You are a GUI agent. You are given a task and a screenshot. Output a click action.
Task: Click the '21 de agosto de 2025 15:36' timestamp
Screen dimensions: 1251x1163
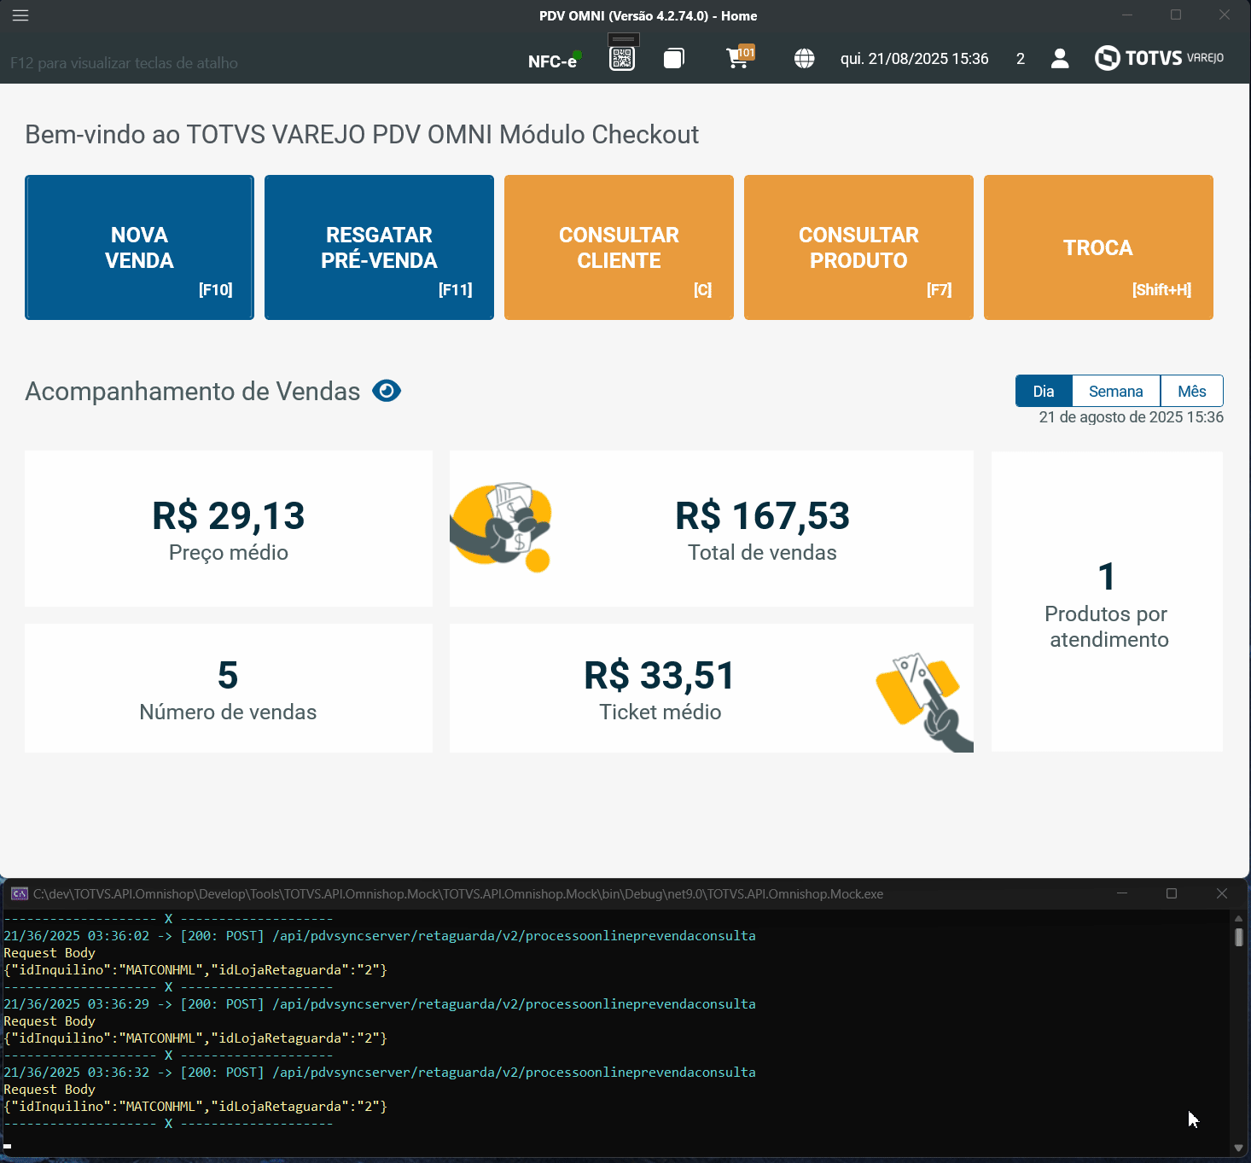(x=1132, y=417)
